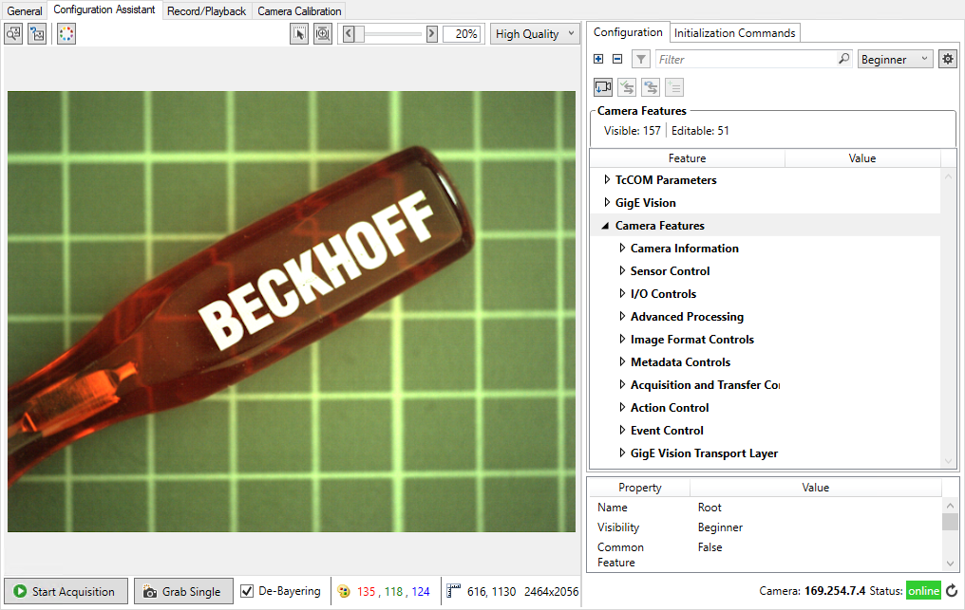
Task: Click the apply changes arrows icon
Action: (627, 87)
